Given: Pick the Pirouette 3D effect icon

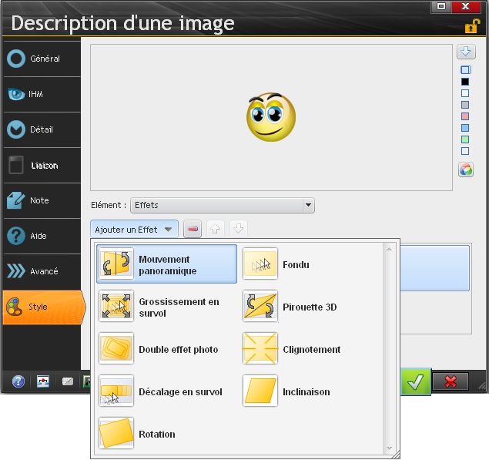Looking at the screenshot, I should click(260, 307).
